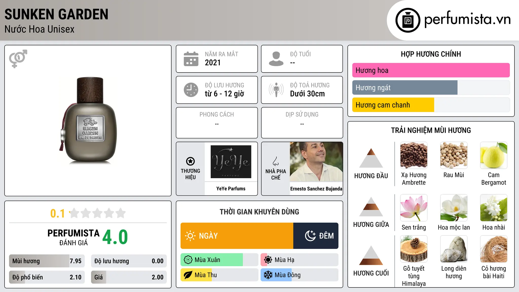The height and width of the screenshot is (292, 519).
Task: Click the Mùa Hạ season bar
Action: (300, 260)
